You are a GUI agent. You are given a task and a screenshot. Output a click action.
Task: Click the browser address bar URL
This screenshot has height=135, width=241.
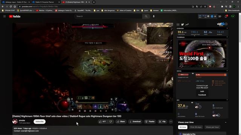[40, 7]
